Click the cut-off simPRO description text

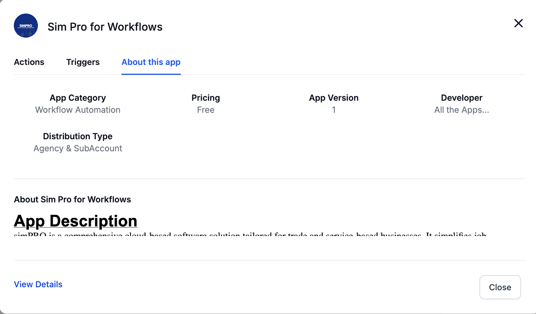point(250,234)
